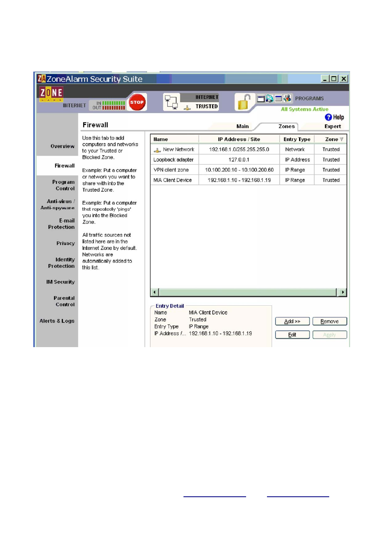The width and height of the screenshot is (383, 543).
Task: Switch to the Main tab
Action: coord(242,126)
